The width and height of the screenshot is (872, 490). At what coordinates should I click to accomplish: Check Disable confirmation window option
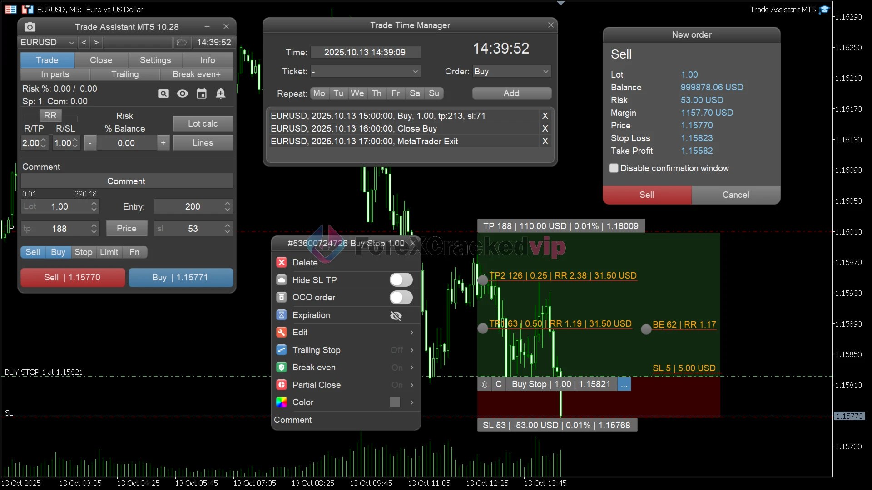(x=614, y=168)
